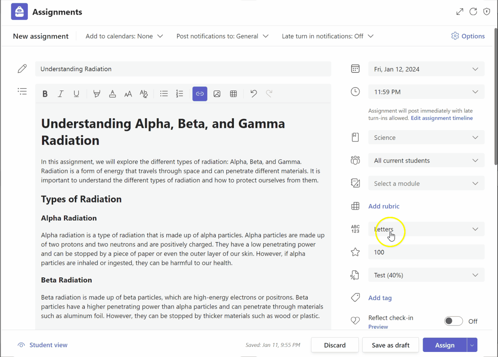Expand the Select a module dropdown
This screenshot has width=498, height=357.
[426, 183]
